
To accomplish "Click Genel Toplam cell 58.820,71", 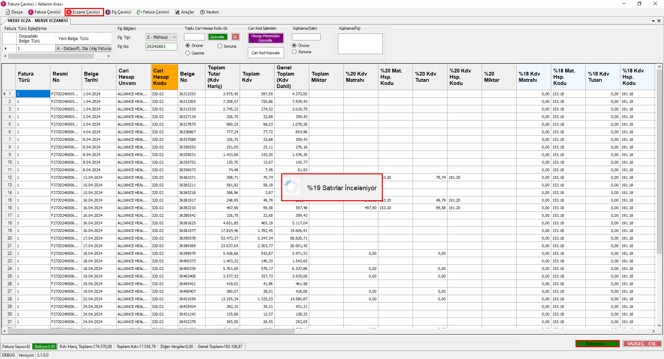I will 292,238.
